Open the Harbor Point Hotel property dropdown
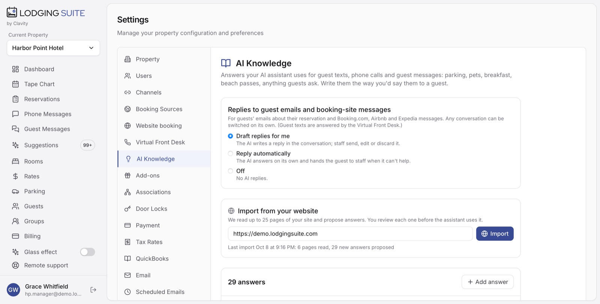This screenshot has width=600, height=304. point(53,48)
